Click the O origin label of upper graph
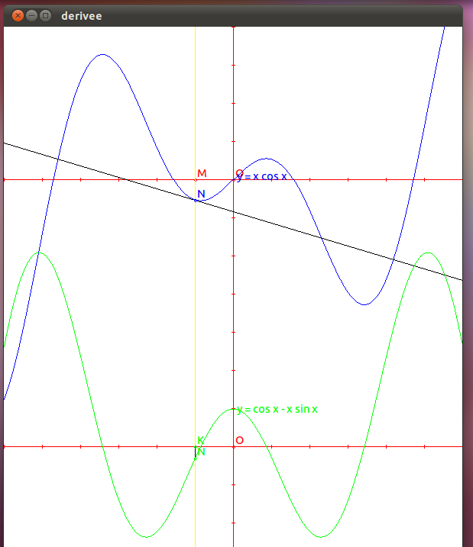This screenshot has width=473, height=547. click(x=239, y=173)
